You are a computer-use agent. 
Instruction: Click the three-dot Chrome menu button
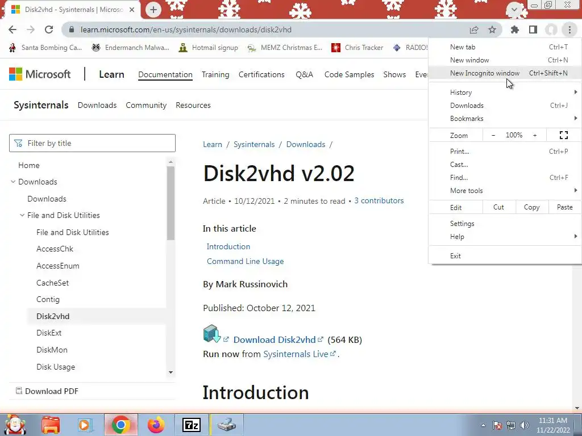point(569,30)
